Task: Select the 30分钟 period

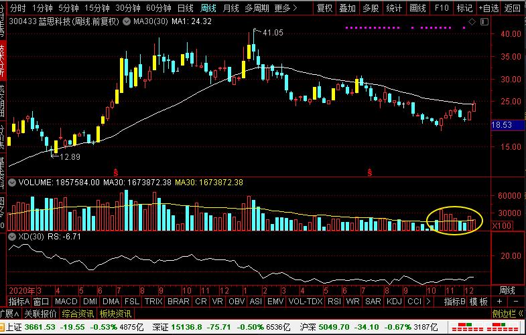Action: click(x=128, y=8)
